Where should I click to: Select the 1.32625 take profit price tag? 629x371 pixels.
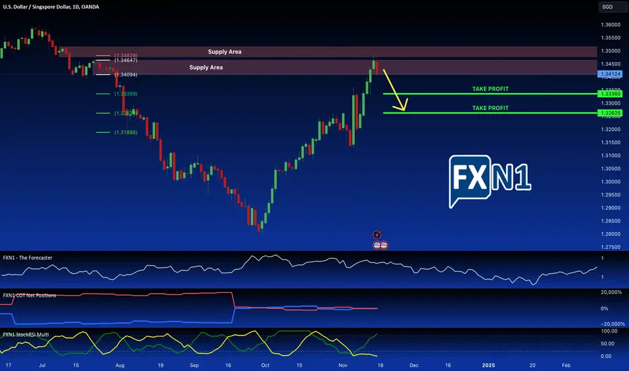pos(609,113)
